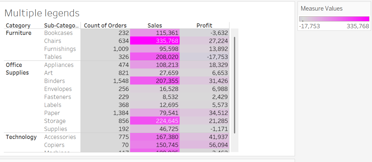Click the Furnishings order count cell 1,009
372x162 pixels.
click(x=105, y=49)
